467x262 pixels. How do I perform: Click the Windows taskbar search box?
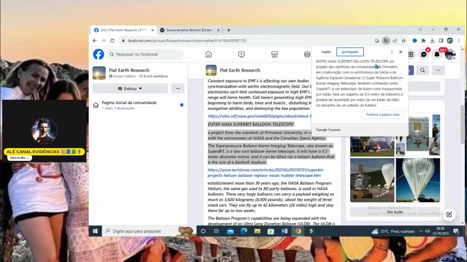(149, 231)
